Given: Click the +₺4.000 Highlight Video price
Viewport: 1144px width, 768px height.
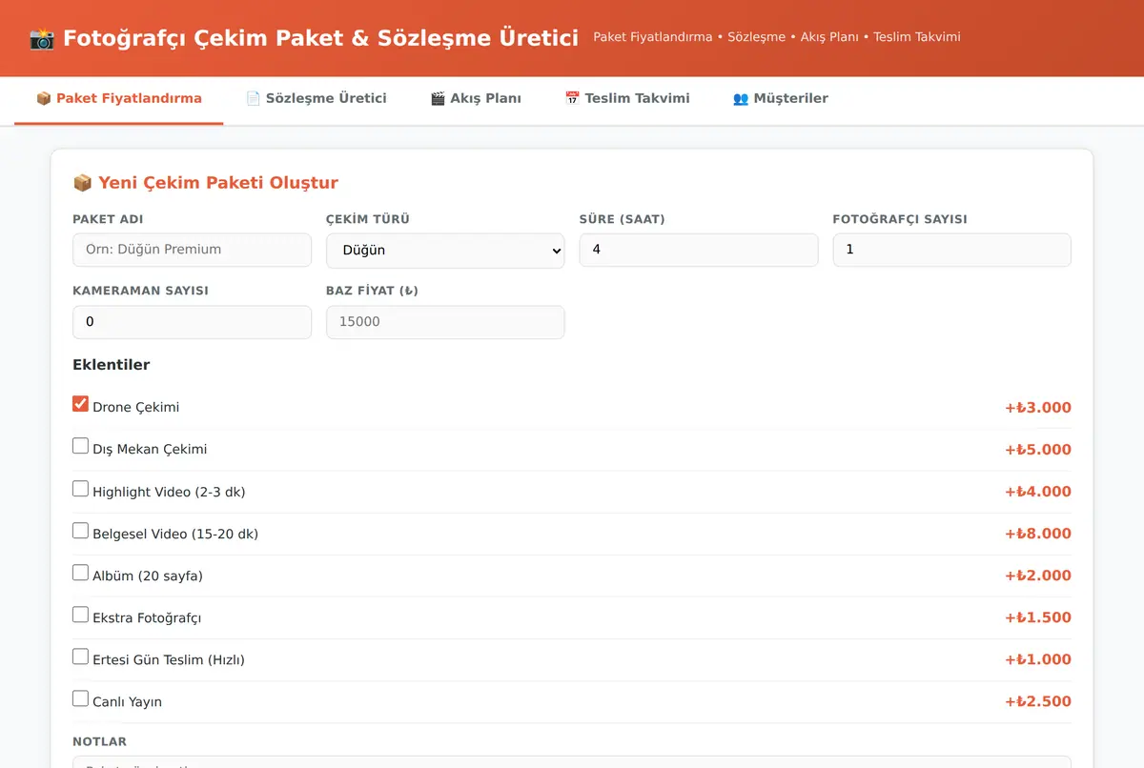Looking at the screenshot, I should pos(1038,492).
